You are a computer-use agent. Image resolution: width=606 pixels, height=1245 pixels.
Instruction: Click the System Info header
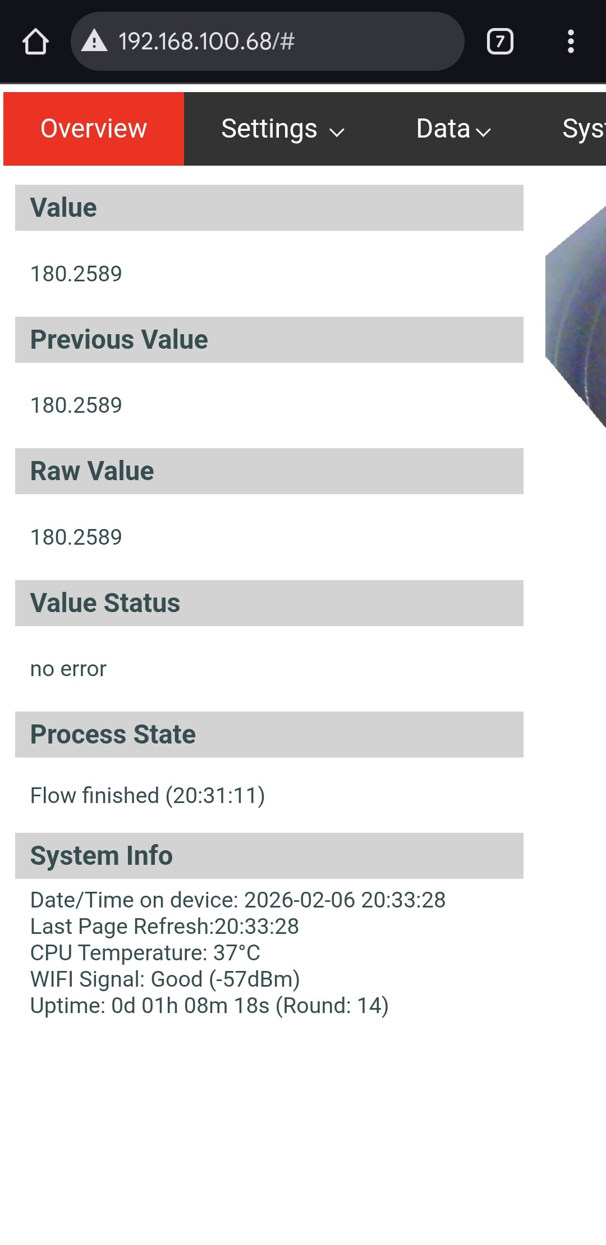click(269, 856)
